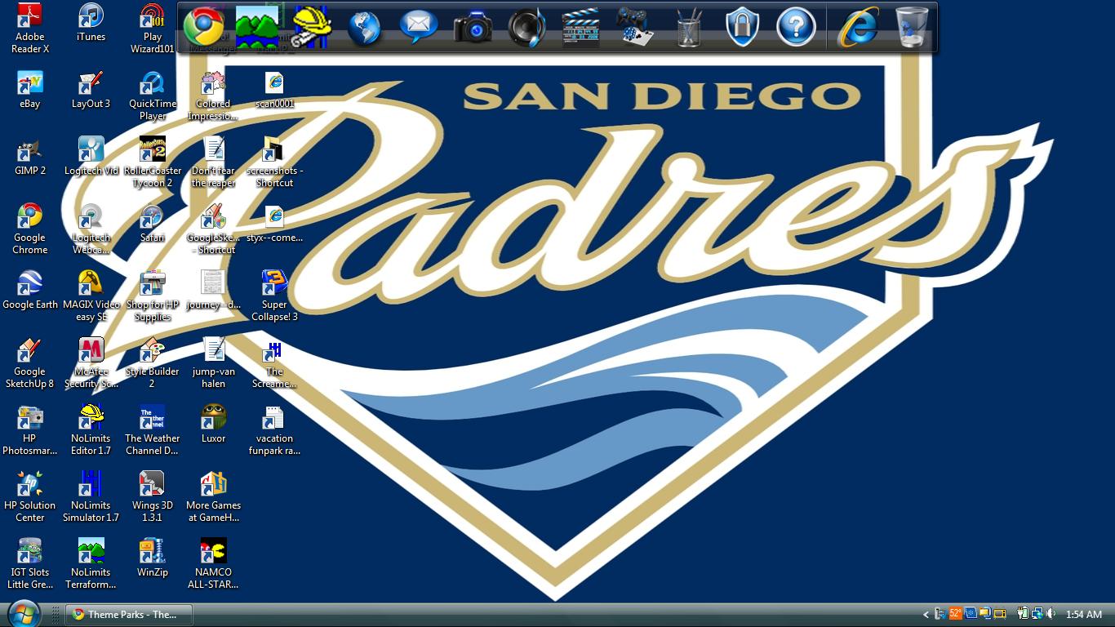Open the blue globe dock icon
Screen dimensions: 1115x627
tap(364, 27)
